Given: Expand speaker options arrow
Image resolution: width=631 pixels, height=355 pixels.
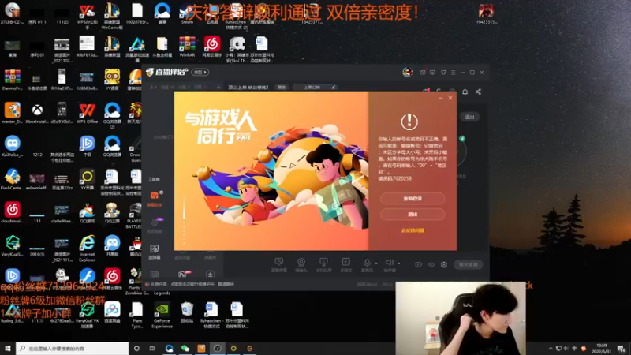Looking at the screenshot, I should [399, 263].
